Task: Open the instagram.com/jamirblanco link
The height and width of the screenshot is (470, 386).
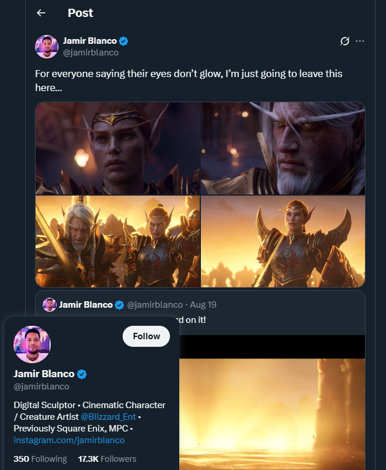Action: click(x=69, y=440)
